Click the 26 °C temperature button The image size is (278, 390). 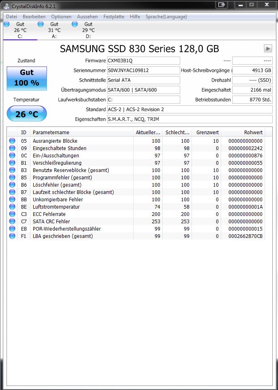[x=26, y=114]
